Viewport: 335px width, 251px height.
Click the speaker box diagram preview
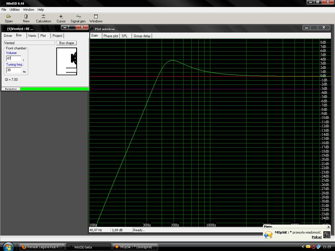click(x=67, y=61)
